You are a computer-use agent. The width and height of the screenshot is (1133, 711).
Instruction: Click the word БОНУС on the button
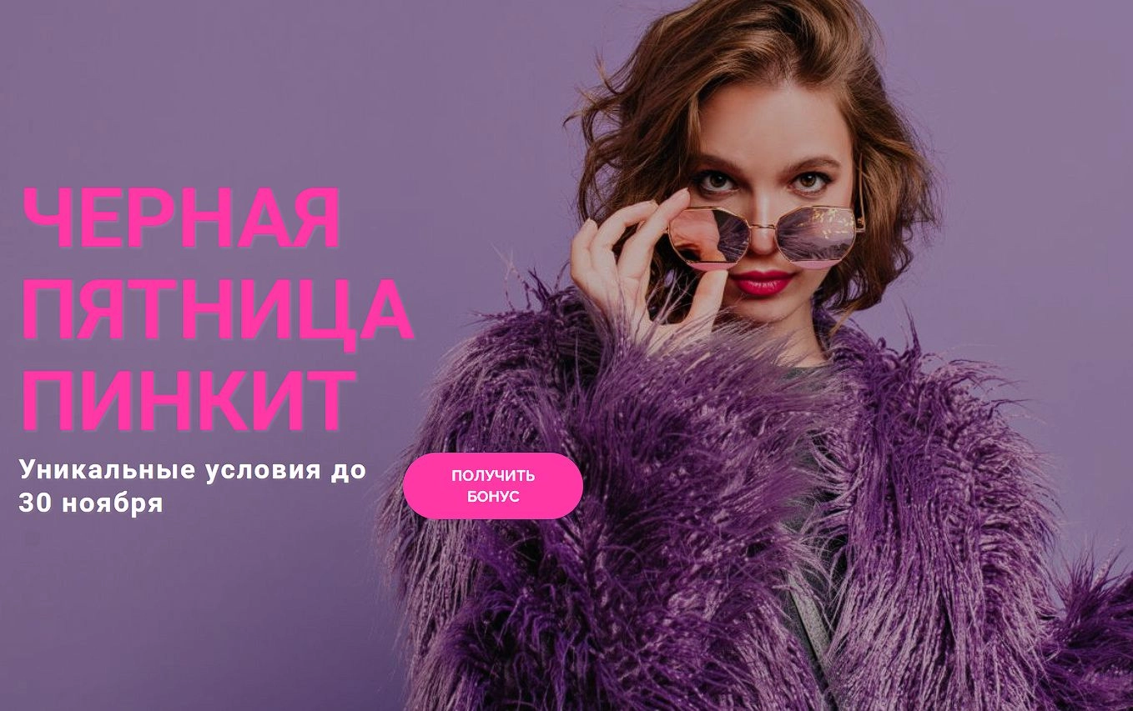pos(493,497)
